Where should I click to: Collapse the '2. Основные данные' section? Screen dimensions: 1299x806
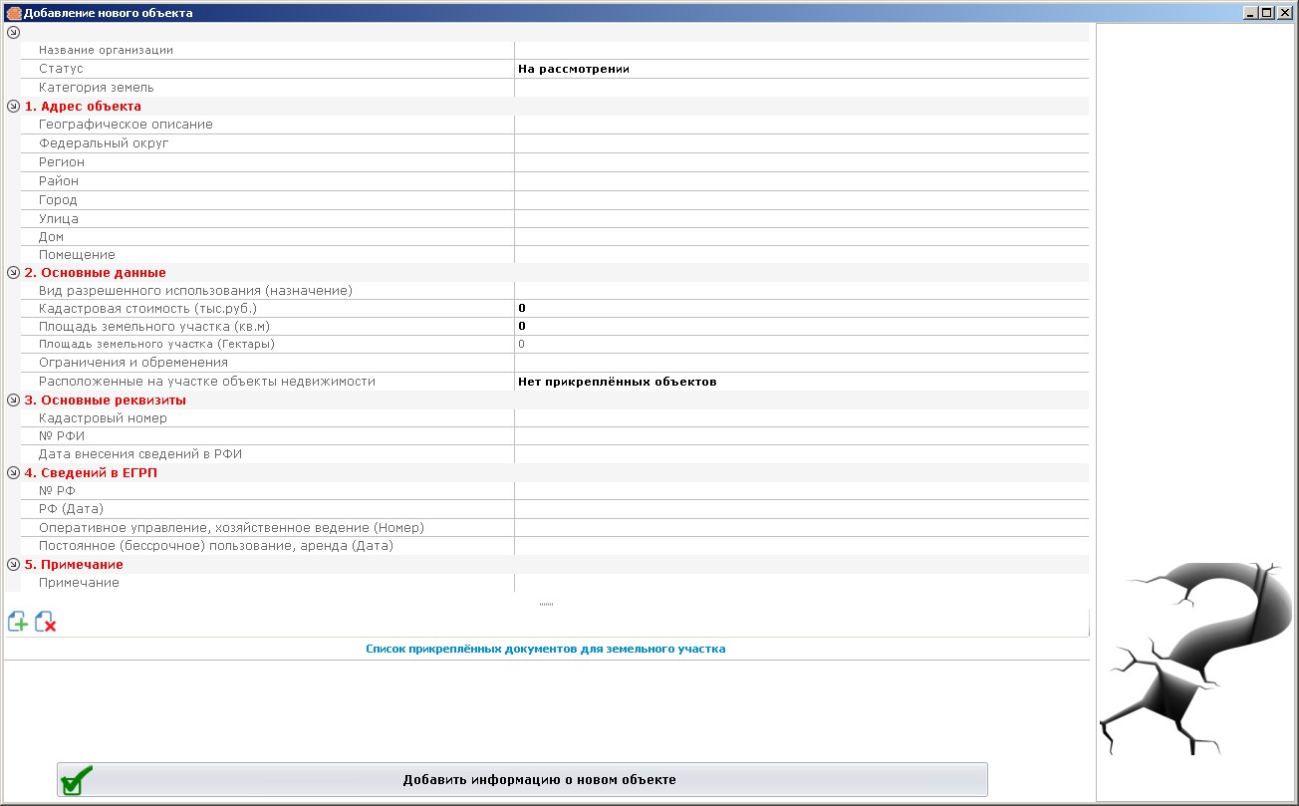pos(13,272)
